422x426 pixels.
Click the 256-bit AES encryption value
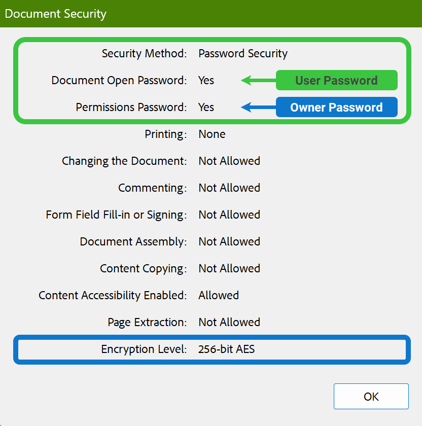[227, 349]
